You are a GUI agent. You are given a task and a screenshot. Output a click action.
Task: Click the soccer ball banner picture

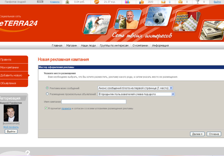(158, 16)
